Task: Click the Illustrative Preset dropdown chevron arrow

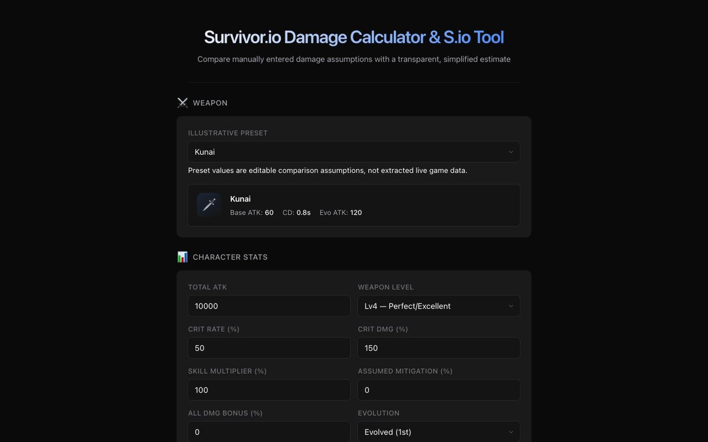Action: pos(511,152)
